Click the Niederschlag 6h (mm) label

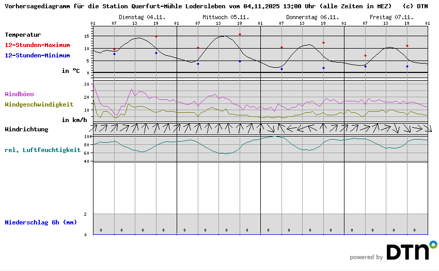coord(41,222)
